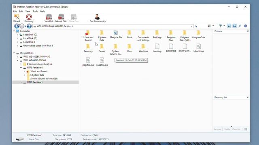The height and width of the screenshot is (145, 259).
Task: Select the swapfile.sys file
Action: point(102,62)
